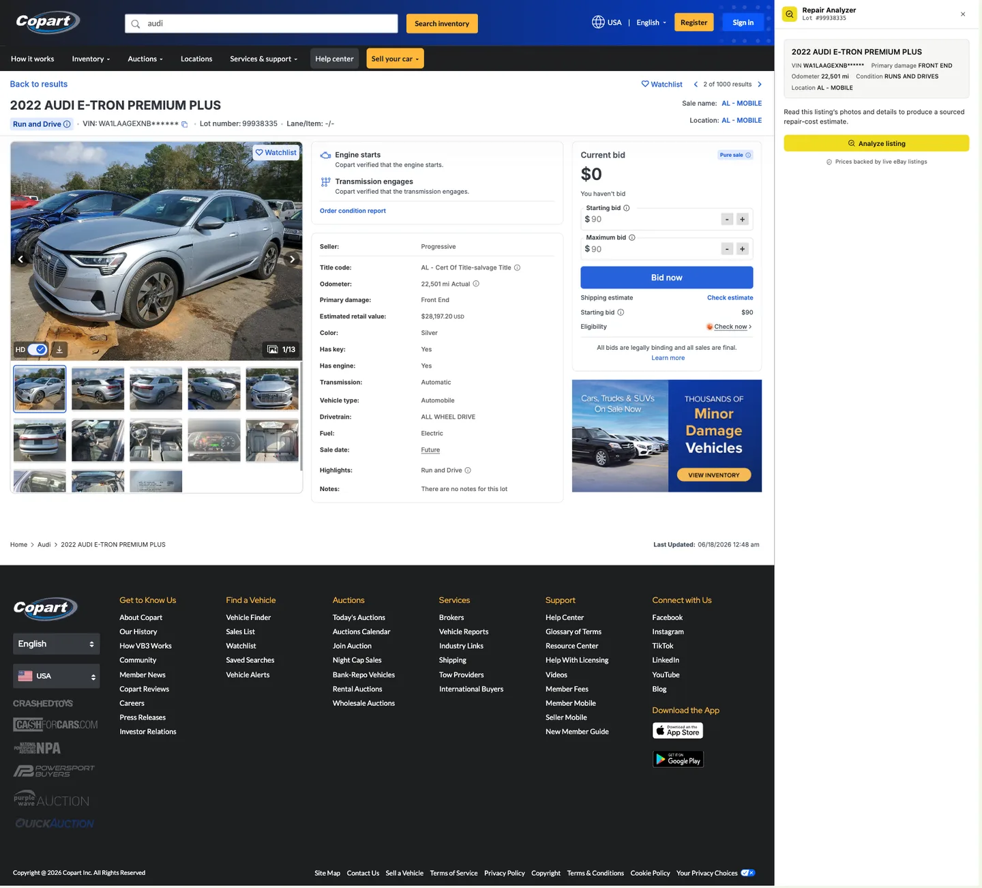Click the Search inventory button
Screen dimensions: 982x888
click(x=442, y=24)
